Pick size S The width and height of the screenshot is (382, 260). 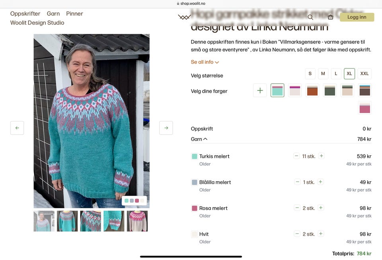point(310,74)
